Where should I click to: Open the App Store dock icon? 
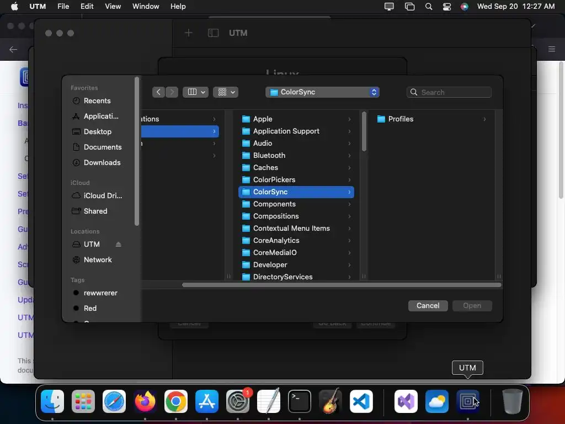click(x=207, y=401)
